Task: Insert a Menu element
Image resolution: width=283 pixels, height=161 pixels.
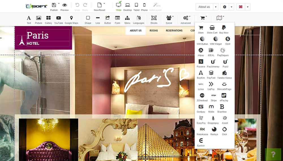Action: [127, 20]
